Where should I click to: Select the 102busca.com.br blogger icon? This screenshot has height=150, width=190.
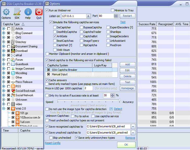point(17,117)
